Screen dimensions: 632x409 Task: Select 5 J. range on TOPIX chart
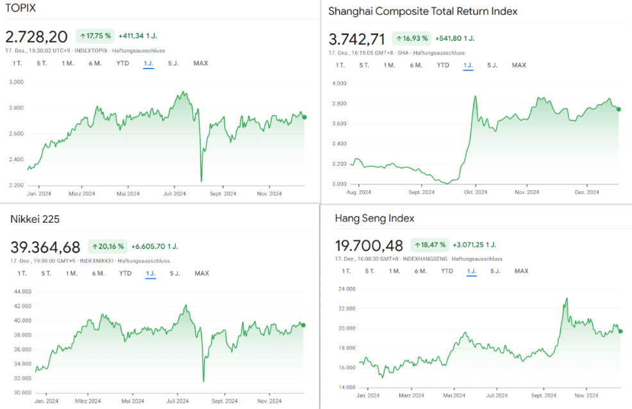click(x=173, y=63)
